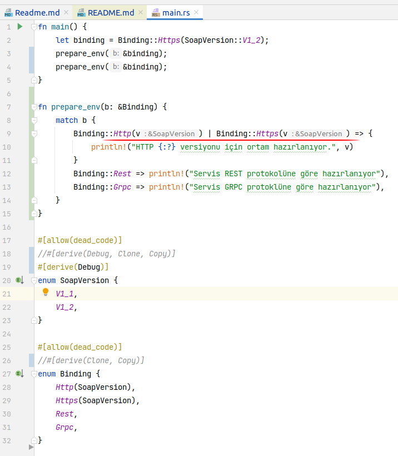Click the green Run arrow beside fn main
Viewport: 398px width, 456px height.
coord(20,27)
